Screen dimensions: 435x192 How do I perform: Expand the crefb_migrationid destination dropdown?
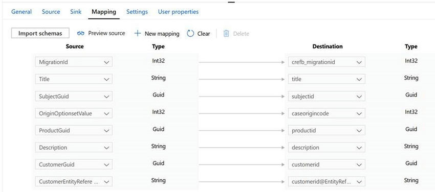[327, 62]
